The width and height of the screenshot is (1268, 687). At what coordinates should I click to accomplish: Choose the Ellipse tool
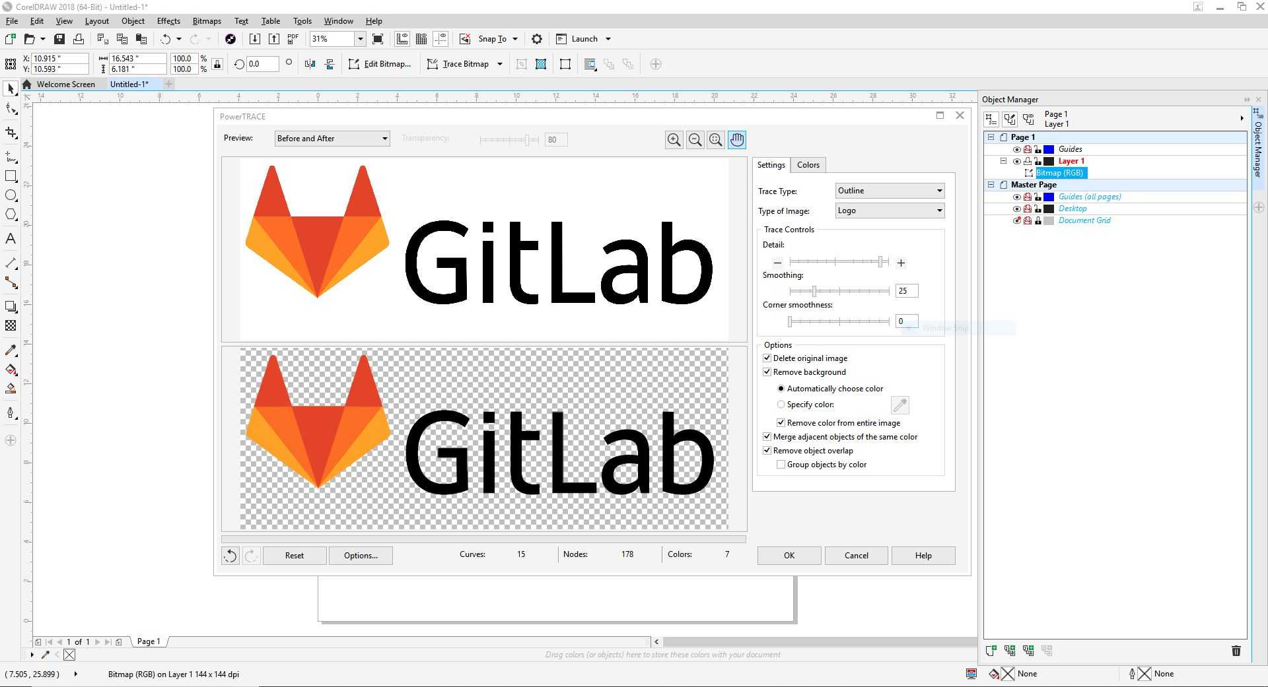coord(11,195)
